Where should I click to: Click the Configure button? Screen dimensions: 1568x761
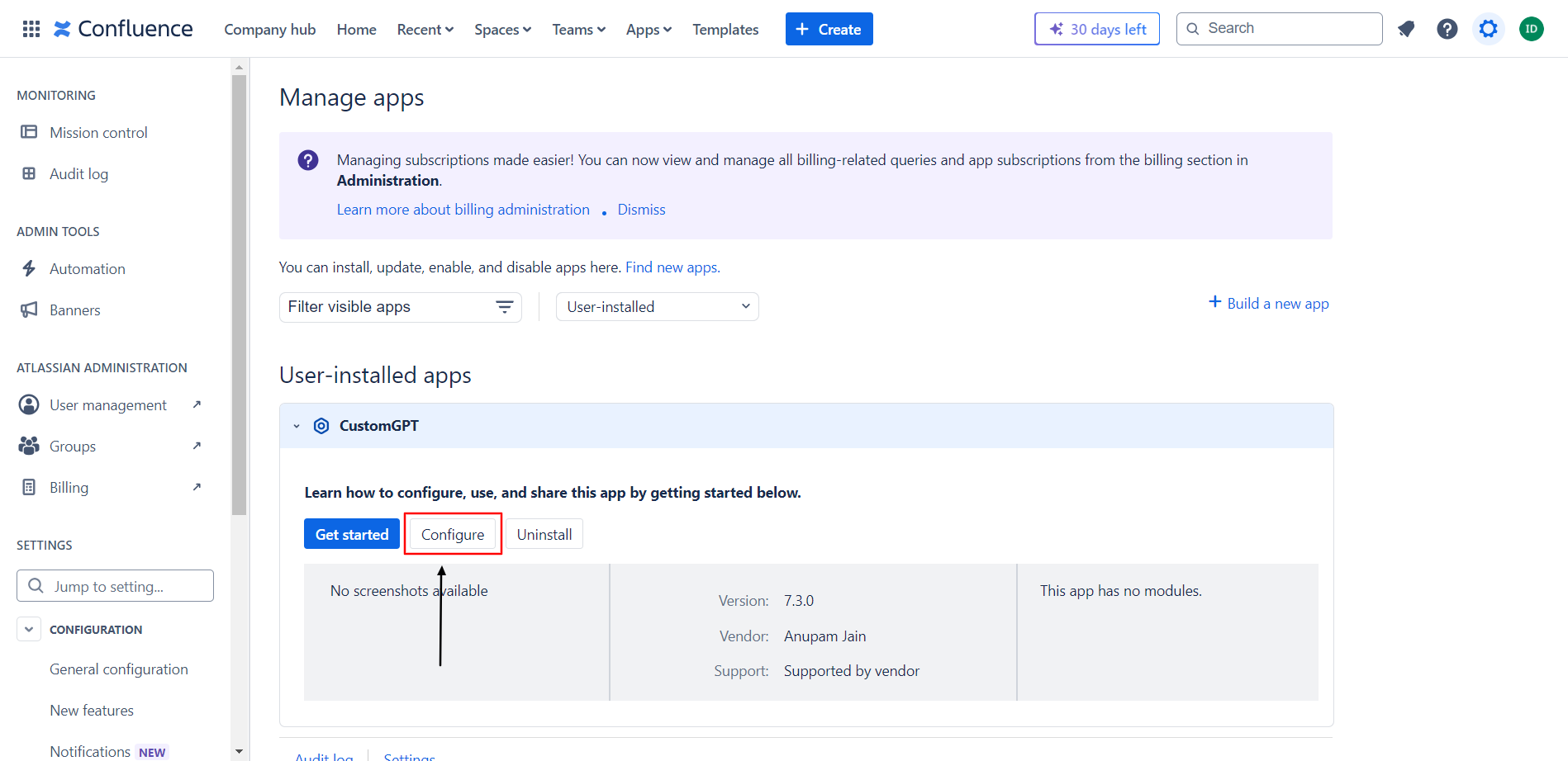click(453, 534)
